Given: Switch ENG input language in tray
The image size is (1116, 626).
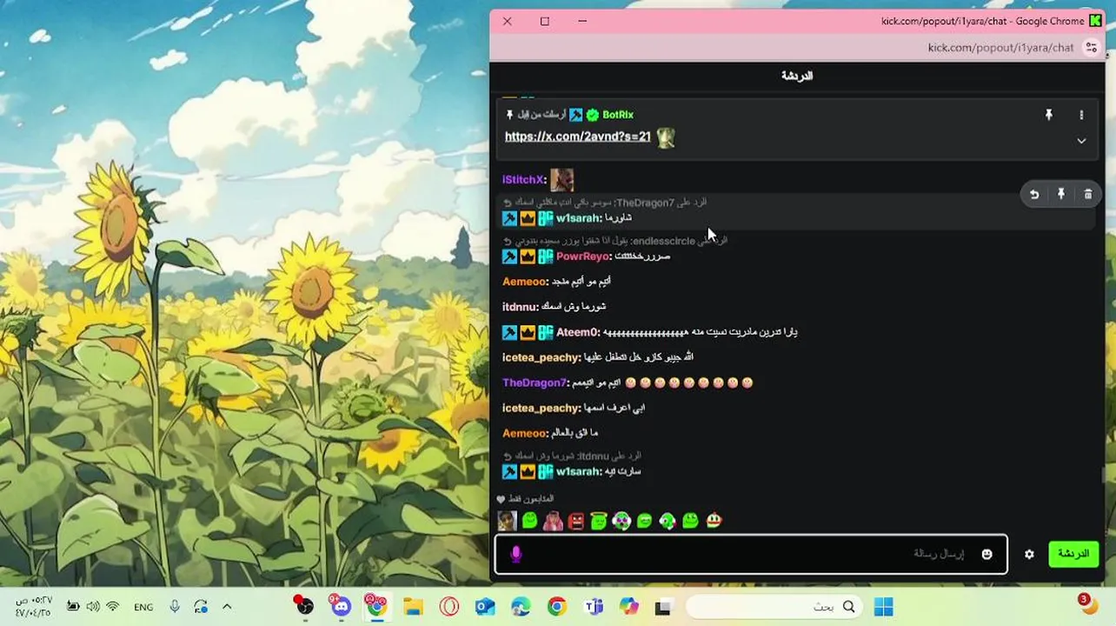Looking at the screenshot, I should [143, 607].
